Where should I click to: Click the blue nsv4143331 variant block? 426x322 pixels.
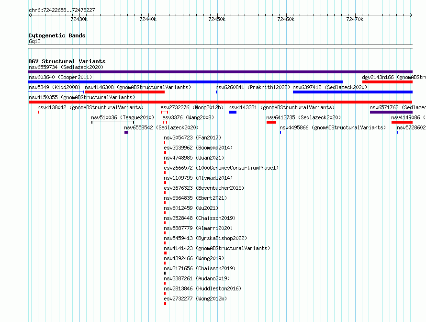coord(233,112)
